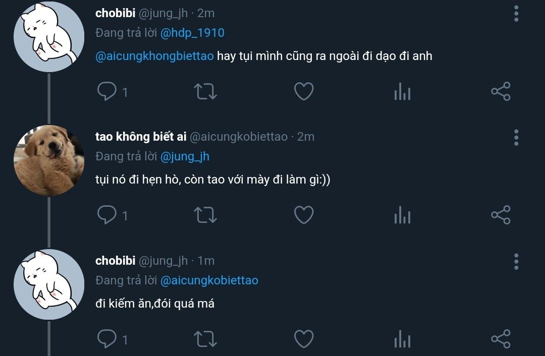545x356 pixels.
Task: Open more options for chobibi's first tweet
Action: pos(516,14)
